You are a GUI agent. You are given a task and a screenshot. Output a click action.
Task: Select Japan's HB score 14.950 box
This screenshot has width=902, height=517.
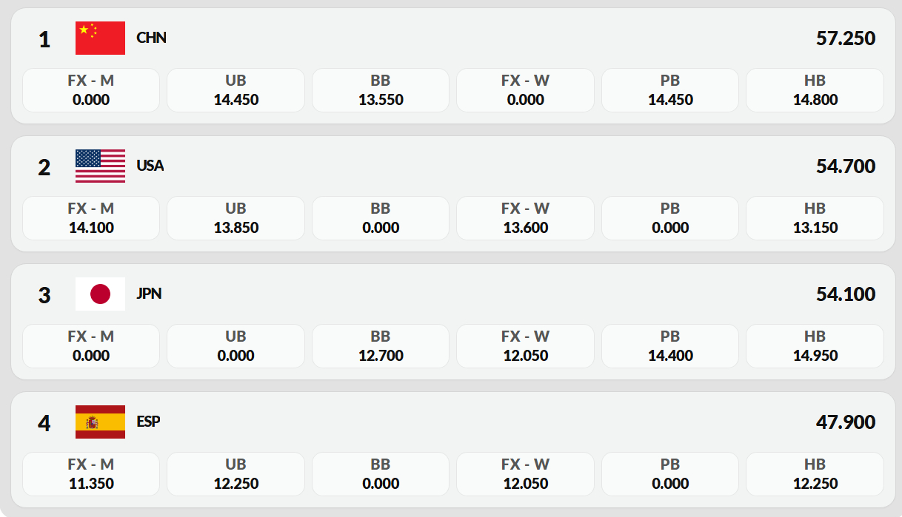click(815, 346)
